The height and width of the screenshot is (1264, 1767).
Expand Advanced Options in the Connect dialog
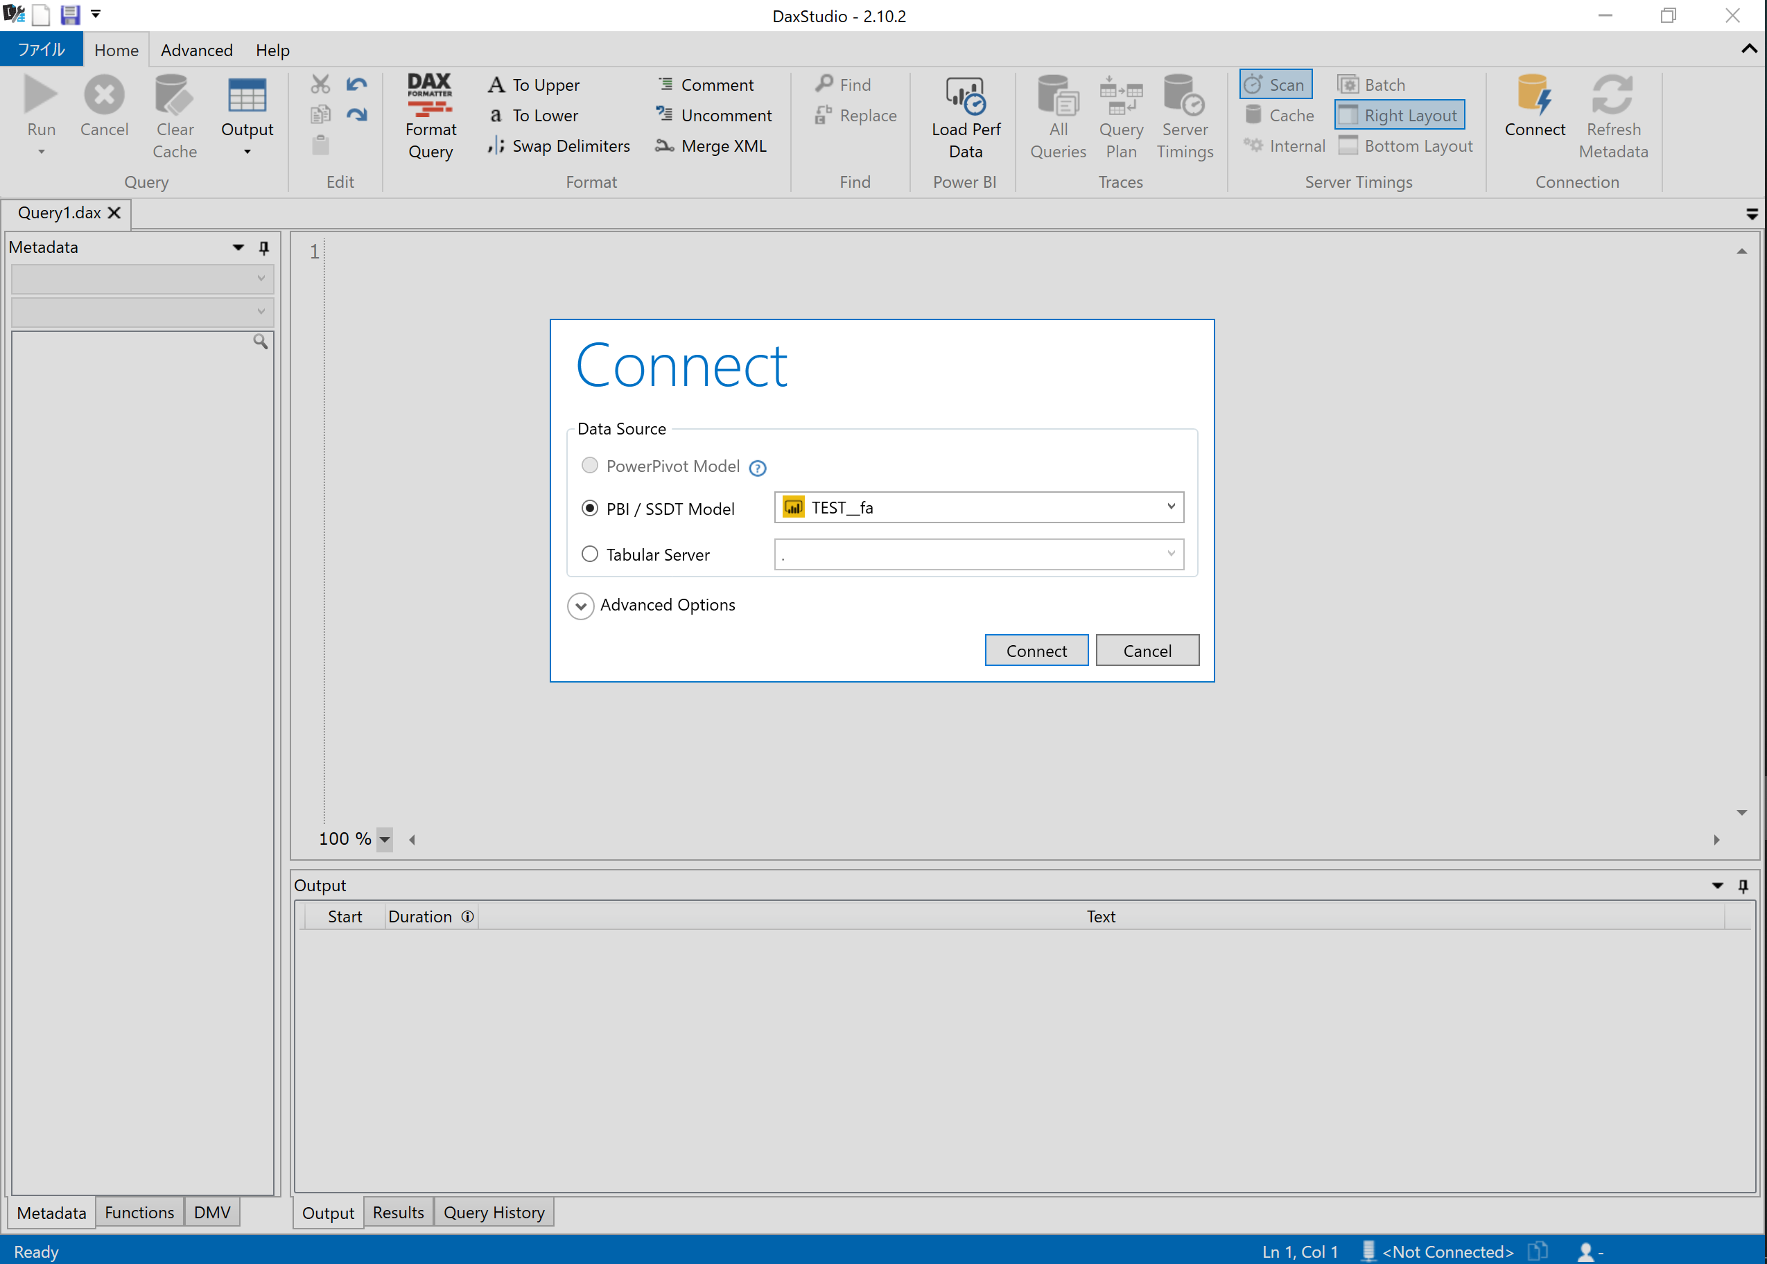tap(580, 606)
